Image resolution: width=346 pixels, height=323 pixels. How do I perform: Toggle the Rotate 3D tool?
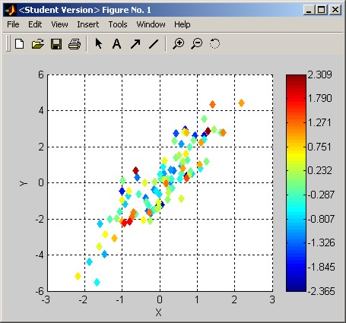coord(214,43)
